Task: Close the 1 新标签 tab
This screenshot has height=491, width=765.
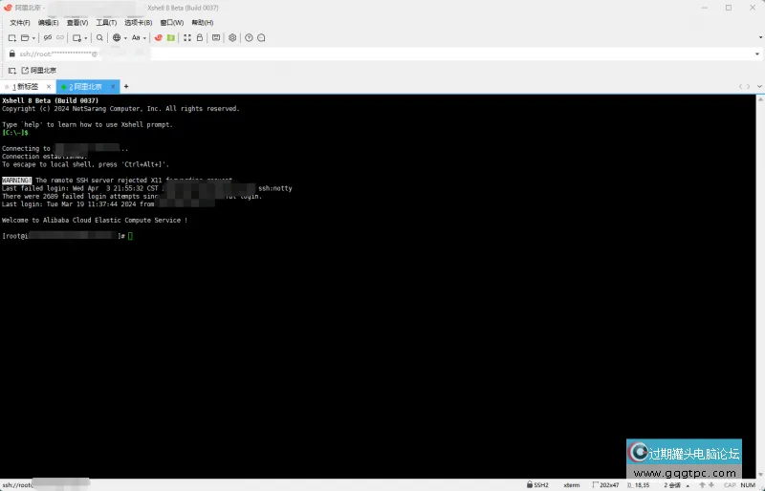Action: click(x=49, y=87)
